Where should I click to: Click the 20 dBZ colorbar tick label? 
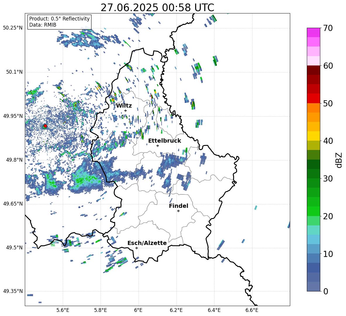pos(328,216)
